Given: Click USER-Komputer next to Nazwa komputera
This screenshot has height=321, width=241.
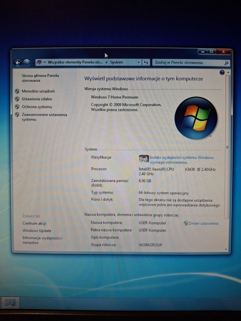Looking at the screenshot, I should point(152,223).
